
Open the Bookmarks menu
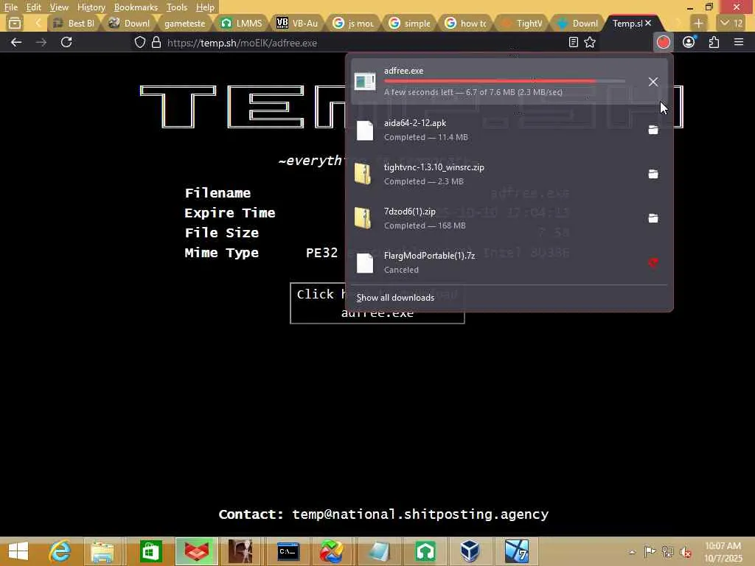136,7
